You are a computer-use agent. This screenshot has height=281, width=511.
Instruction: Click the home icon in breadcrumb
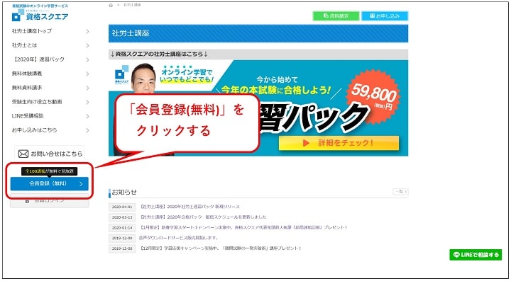111,5
